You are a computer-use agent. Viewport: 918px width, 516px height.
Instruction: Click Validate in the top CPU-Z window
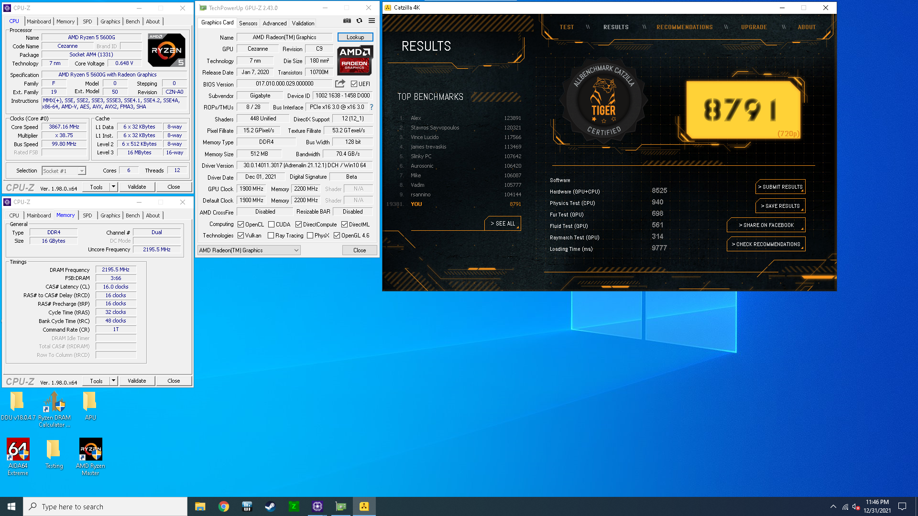pos(137,187)
